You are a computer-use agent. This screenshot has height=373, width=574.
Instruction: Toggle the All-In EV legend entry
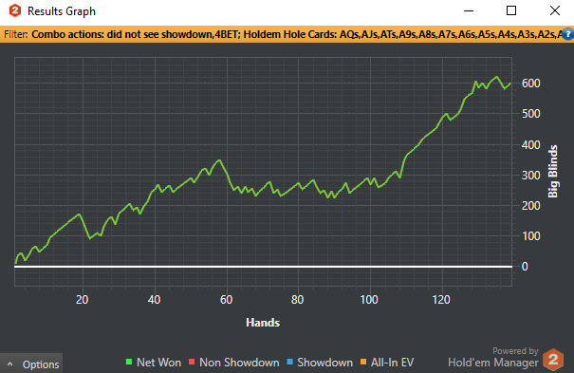coord(387,363)
